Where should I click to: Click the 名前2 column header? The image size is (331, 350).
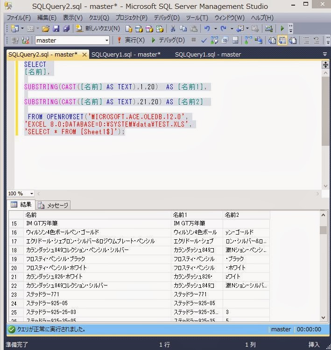coord(246,215)
